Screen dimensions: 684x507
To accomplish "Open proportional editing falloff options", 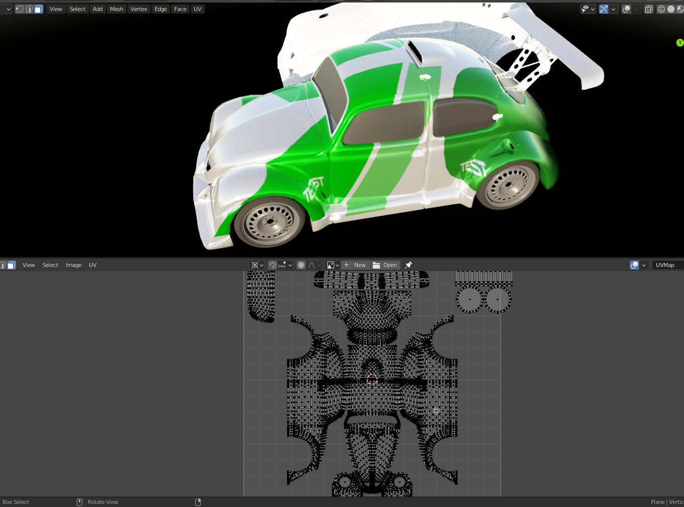I will [x=314, y=265].
